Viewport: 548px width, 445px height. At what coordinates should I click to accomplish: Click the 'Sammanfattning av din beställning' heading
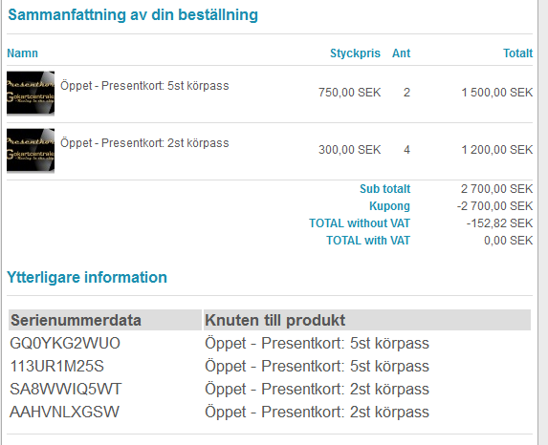coord(133,15)
